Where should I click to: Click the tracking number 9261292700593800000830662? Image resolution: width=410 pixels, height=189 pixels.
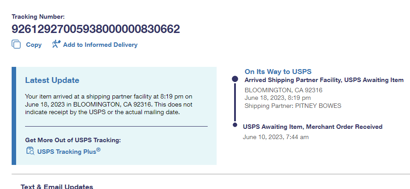pyautogui.click(x=96, y=29)
